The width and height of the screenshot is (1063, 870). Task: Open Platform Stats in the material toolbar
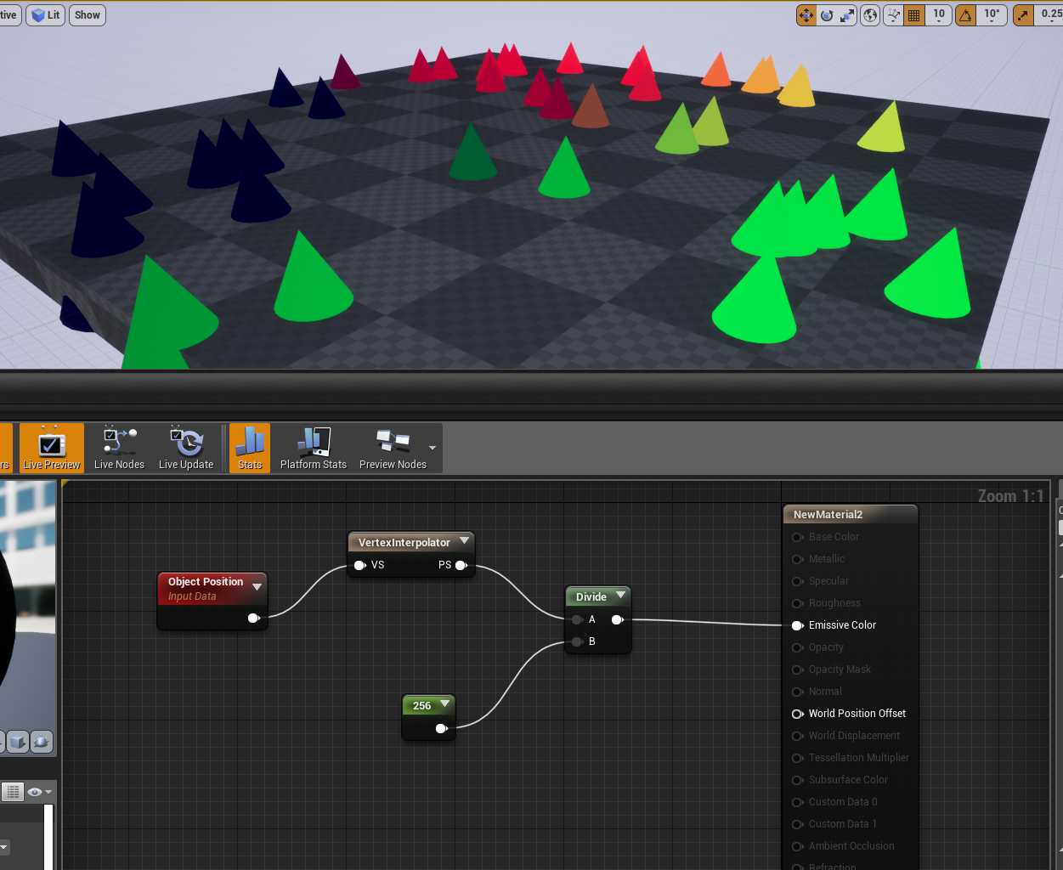pos(313,448)
